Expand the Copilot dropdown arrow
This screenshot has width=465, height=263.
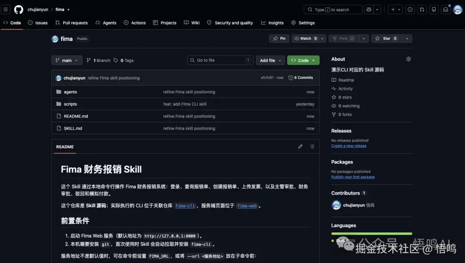[377, 9]
